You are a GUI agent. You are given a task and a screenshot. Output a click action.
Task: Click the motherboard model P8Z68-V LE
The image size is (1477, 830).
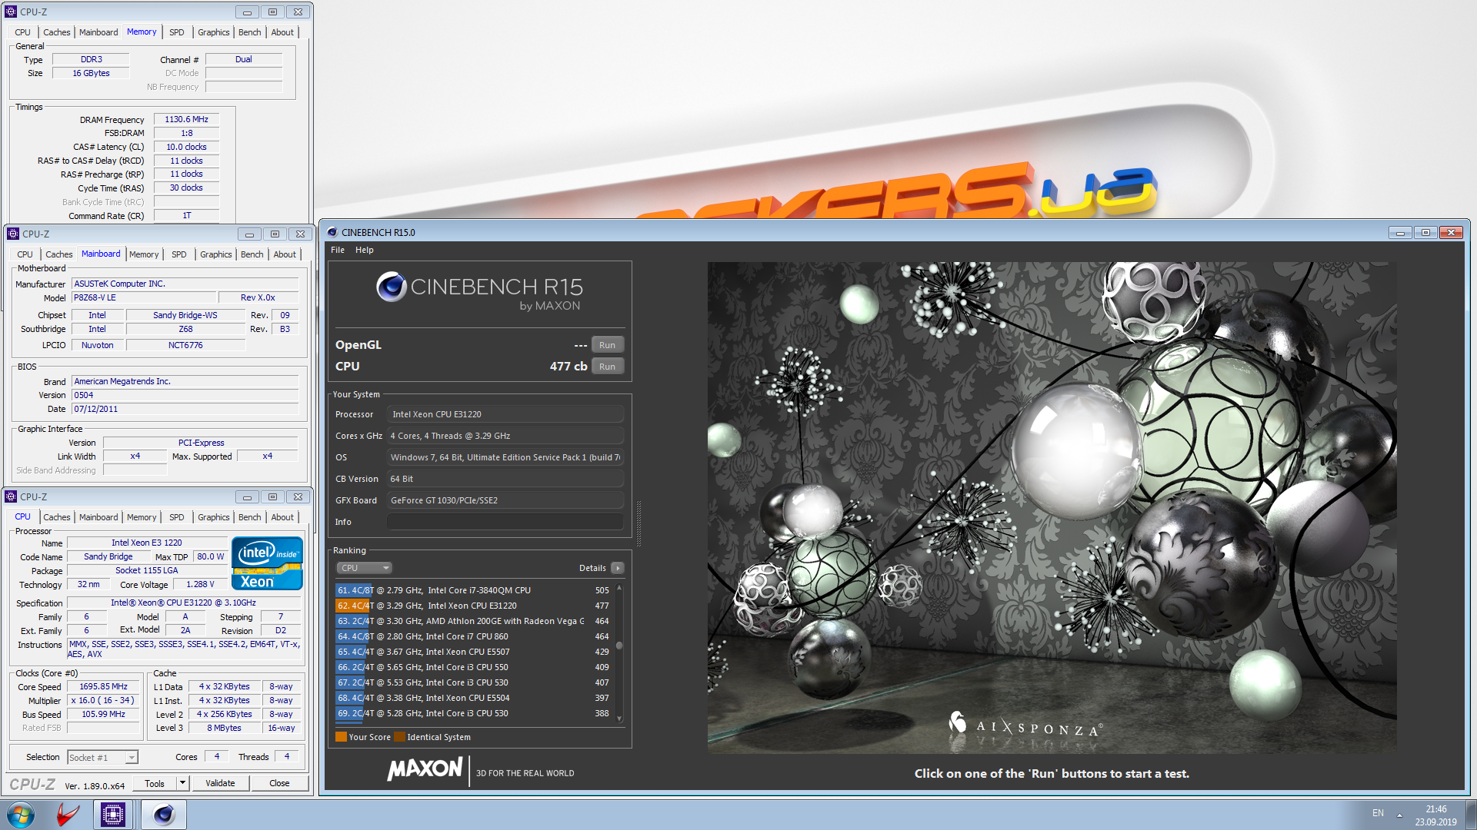coord(144,297)
